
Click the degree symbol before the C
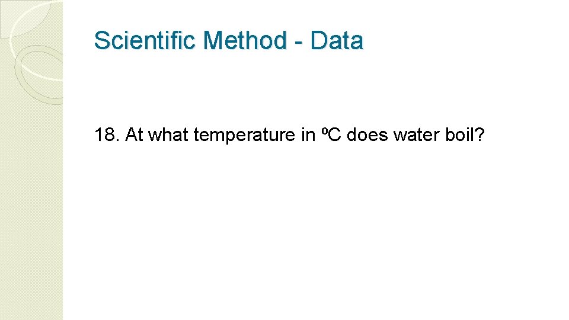pos(324,130)
